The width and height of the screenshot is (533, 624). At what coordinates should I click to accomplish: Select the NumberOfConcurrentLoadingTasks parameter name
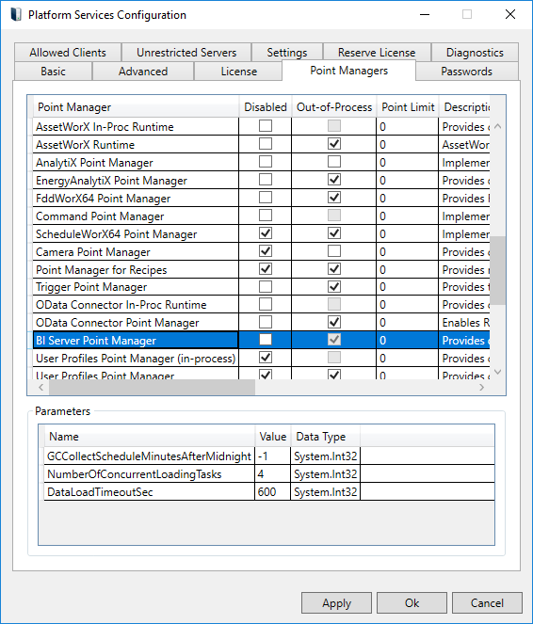134,474
